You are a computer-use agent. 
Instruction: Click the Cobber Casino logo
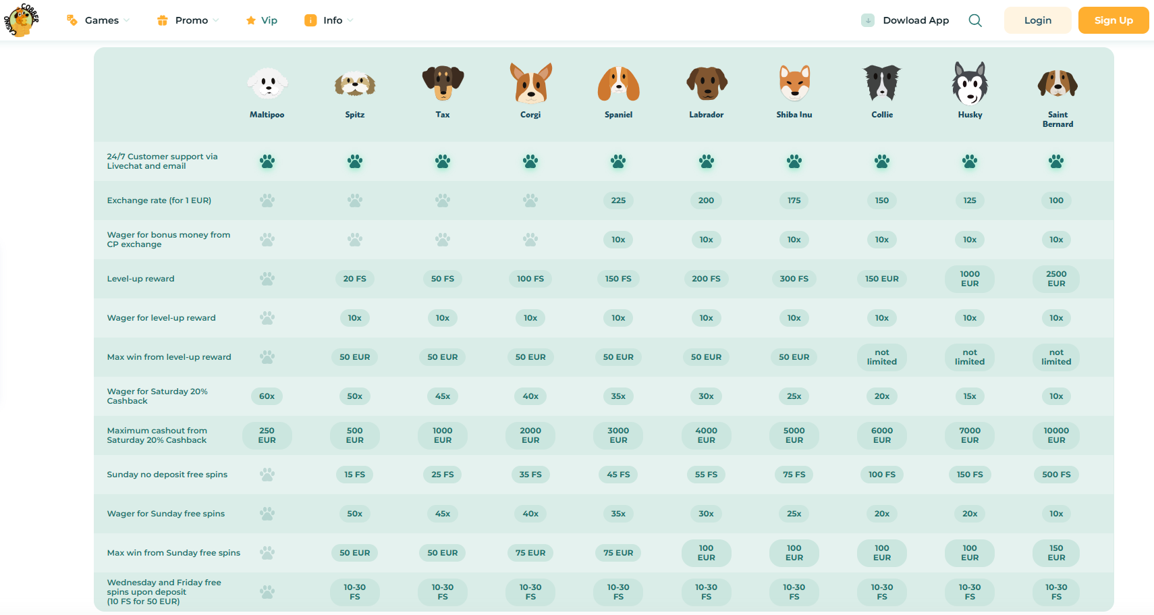coord(22,20)
